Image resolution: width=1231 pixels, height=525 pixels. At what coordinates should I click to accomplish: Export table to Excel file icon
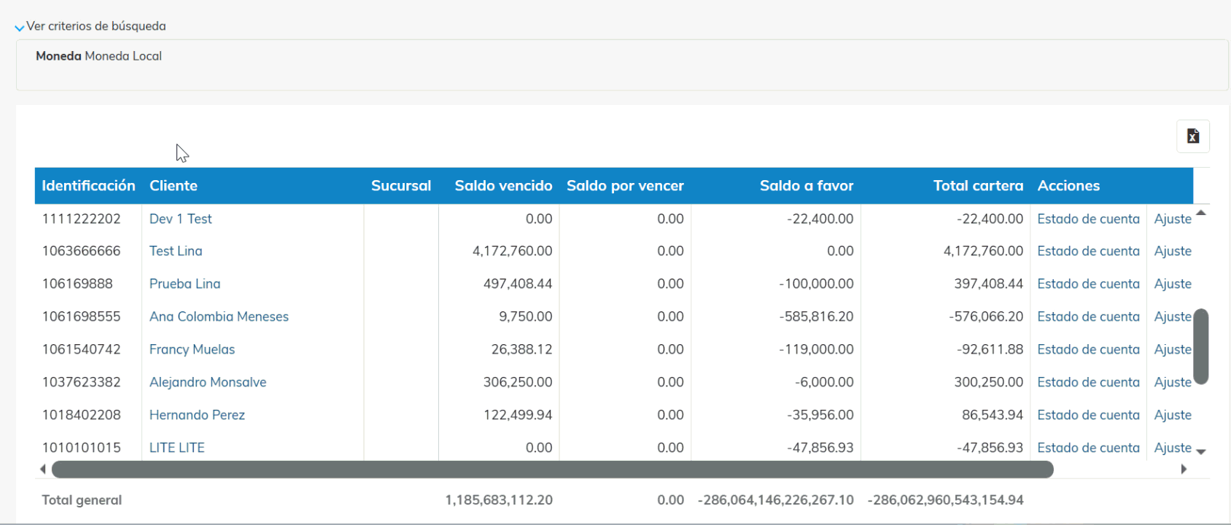coord(1192,136)
